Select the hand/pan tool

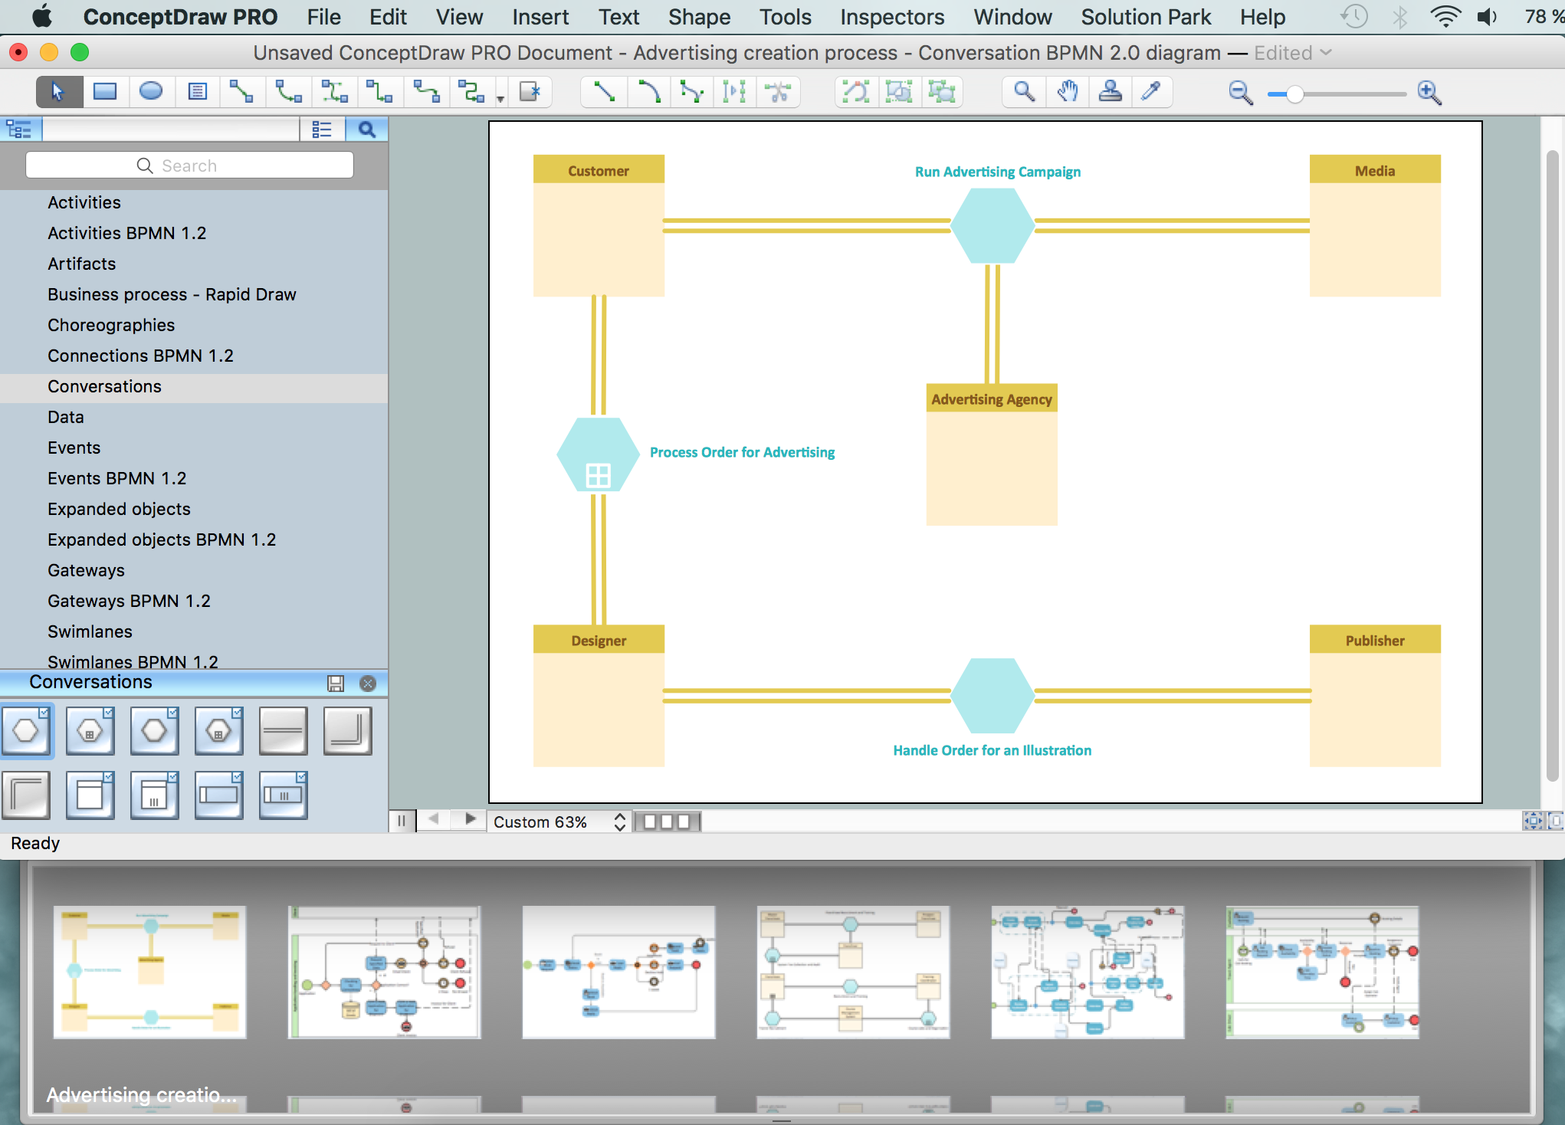point(1068,92)
